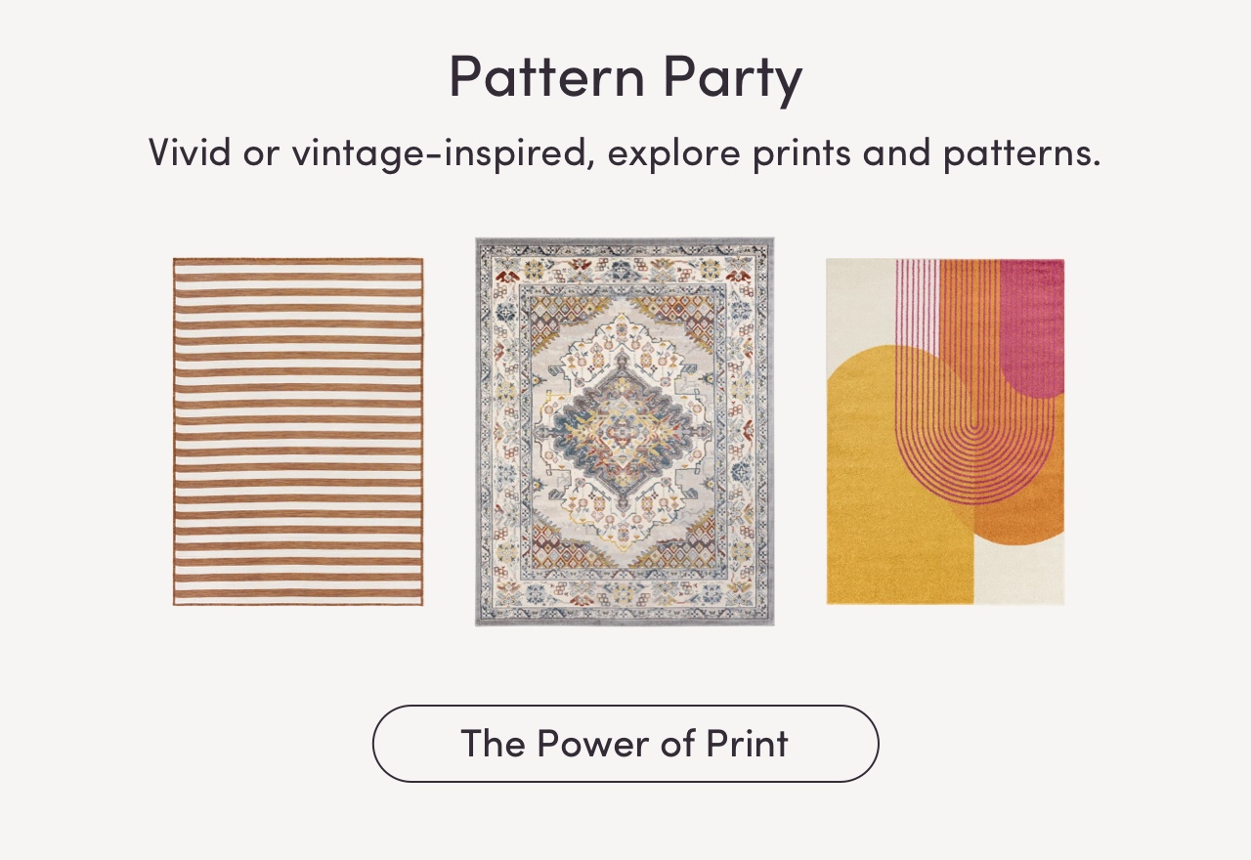
Task: Choose the yellow and pink abstract rug
Action: coord(944,431)
